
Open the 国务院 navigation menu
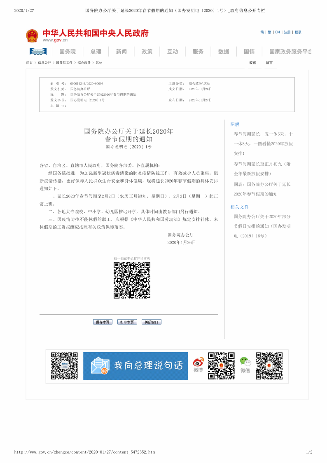click(68, 52)
